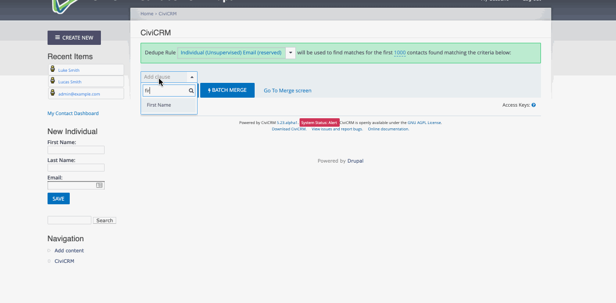Click the contact icon beside Lucas Smith
616x303 pixels.
pos(53,81)
